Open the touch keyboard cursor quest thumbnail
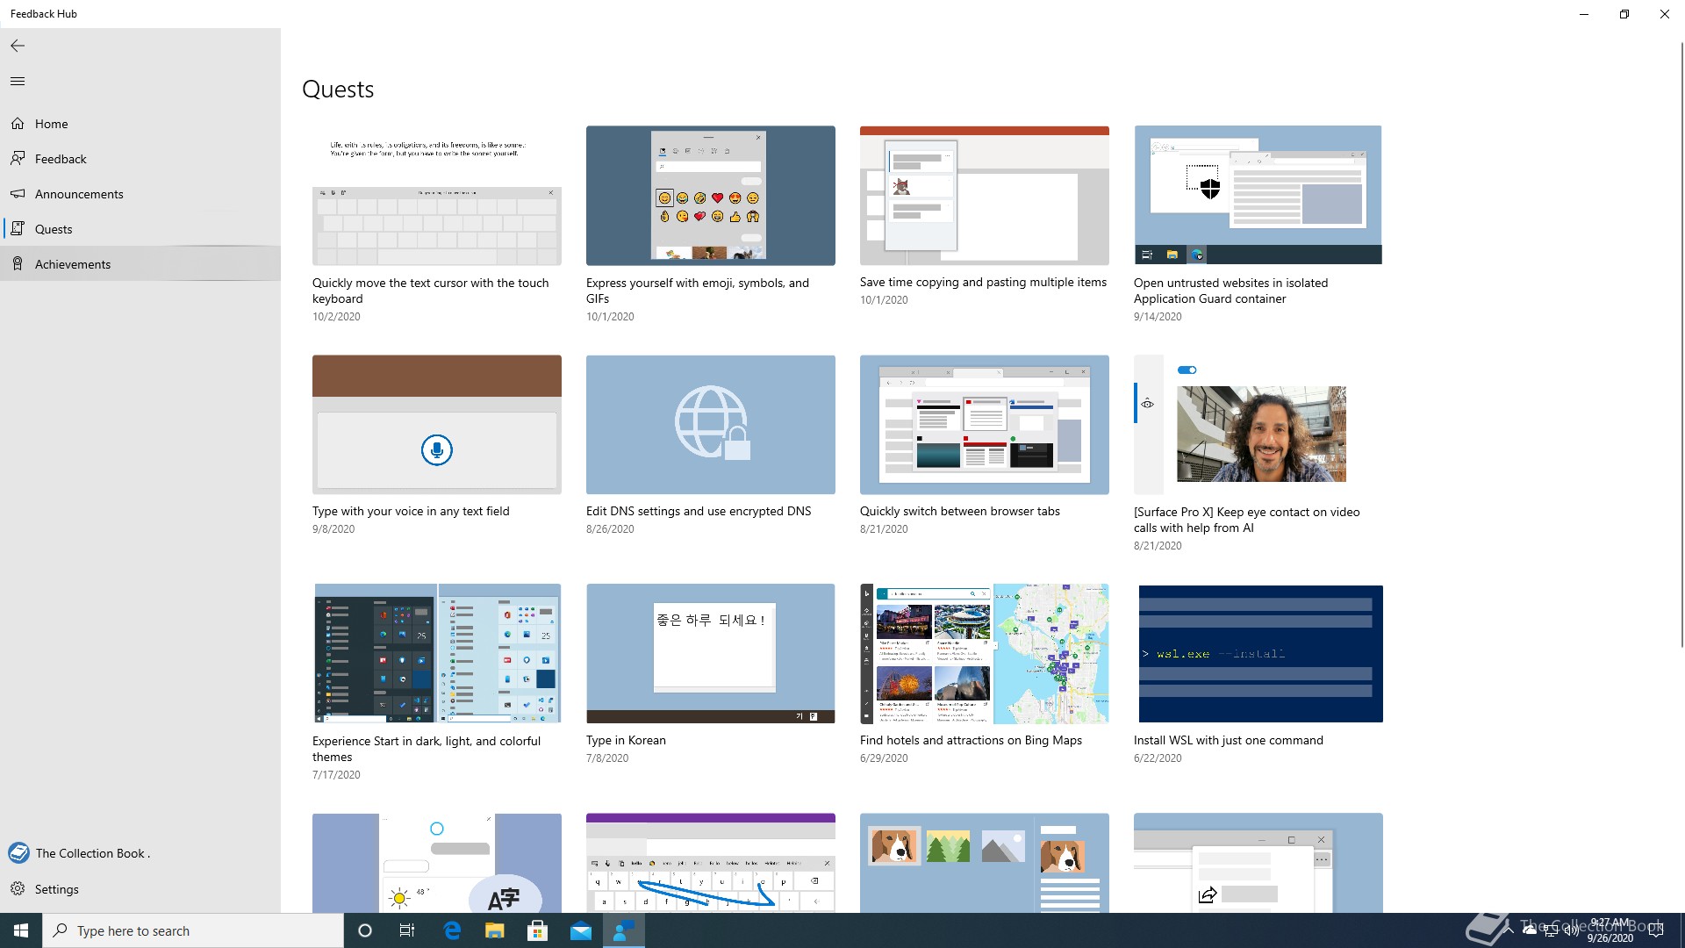The width and height of the screenshot is (1685, 948). pyautogui.click(x=437, y=196)
